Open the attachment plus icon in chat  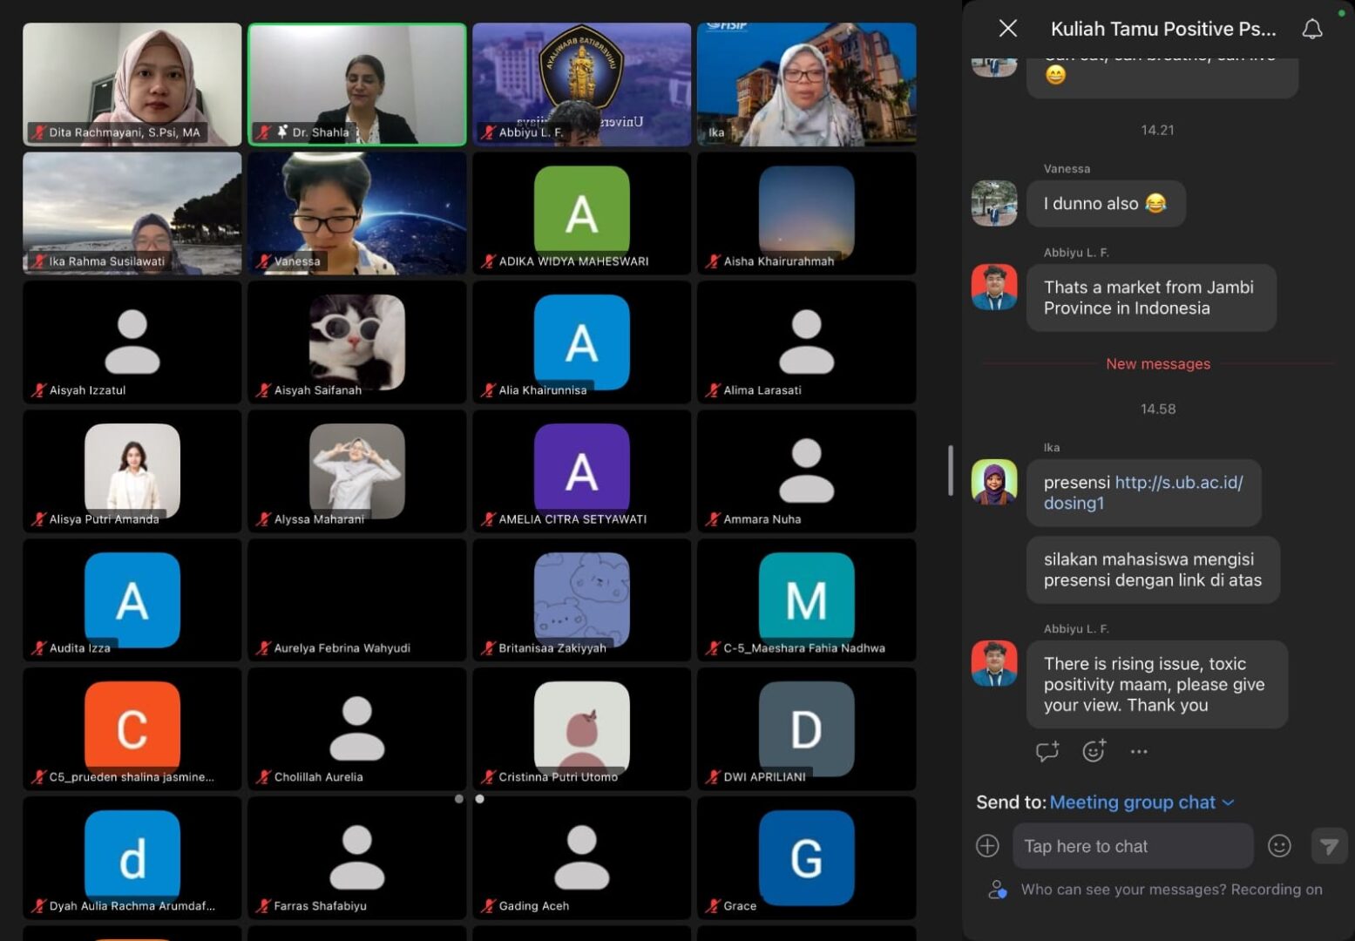click(x=987, y=846)
